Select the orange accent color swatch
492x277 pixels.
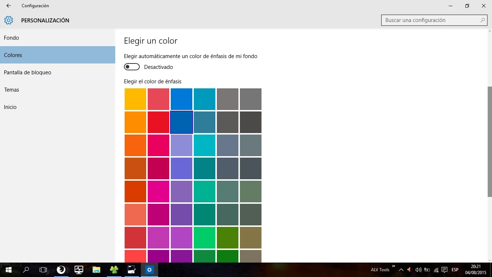pos(135,122)
